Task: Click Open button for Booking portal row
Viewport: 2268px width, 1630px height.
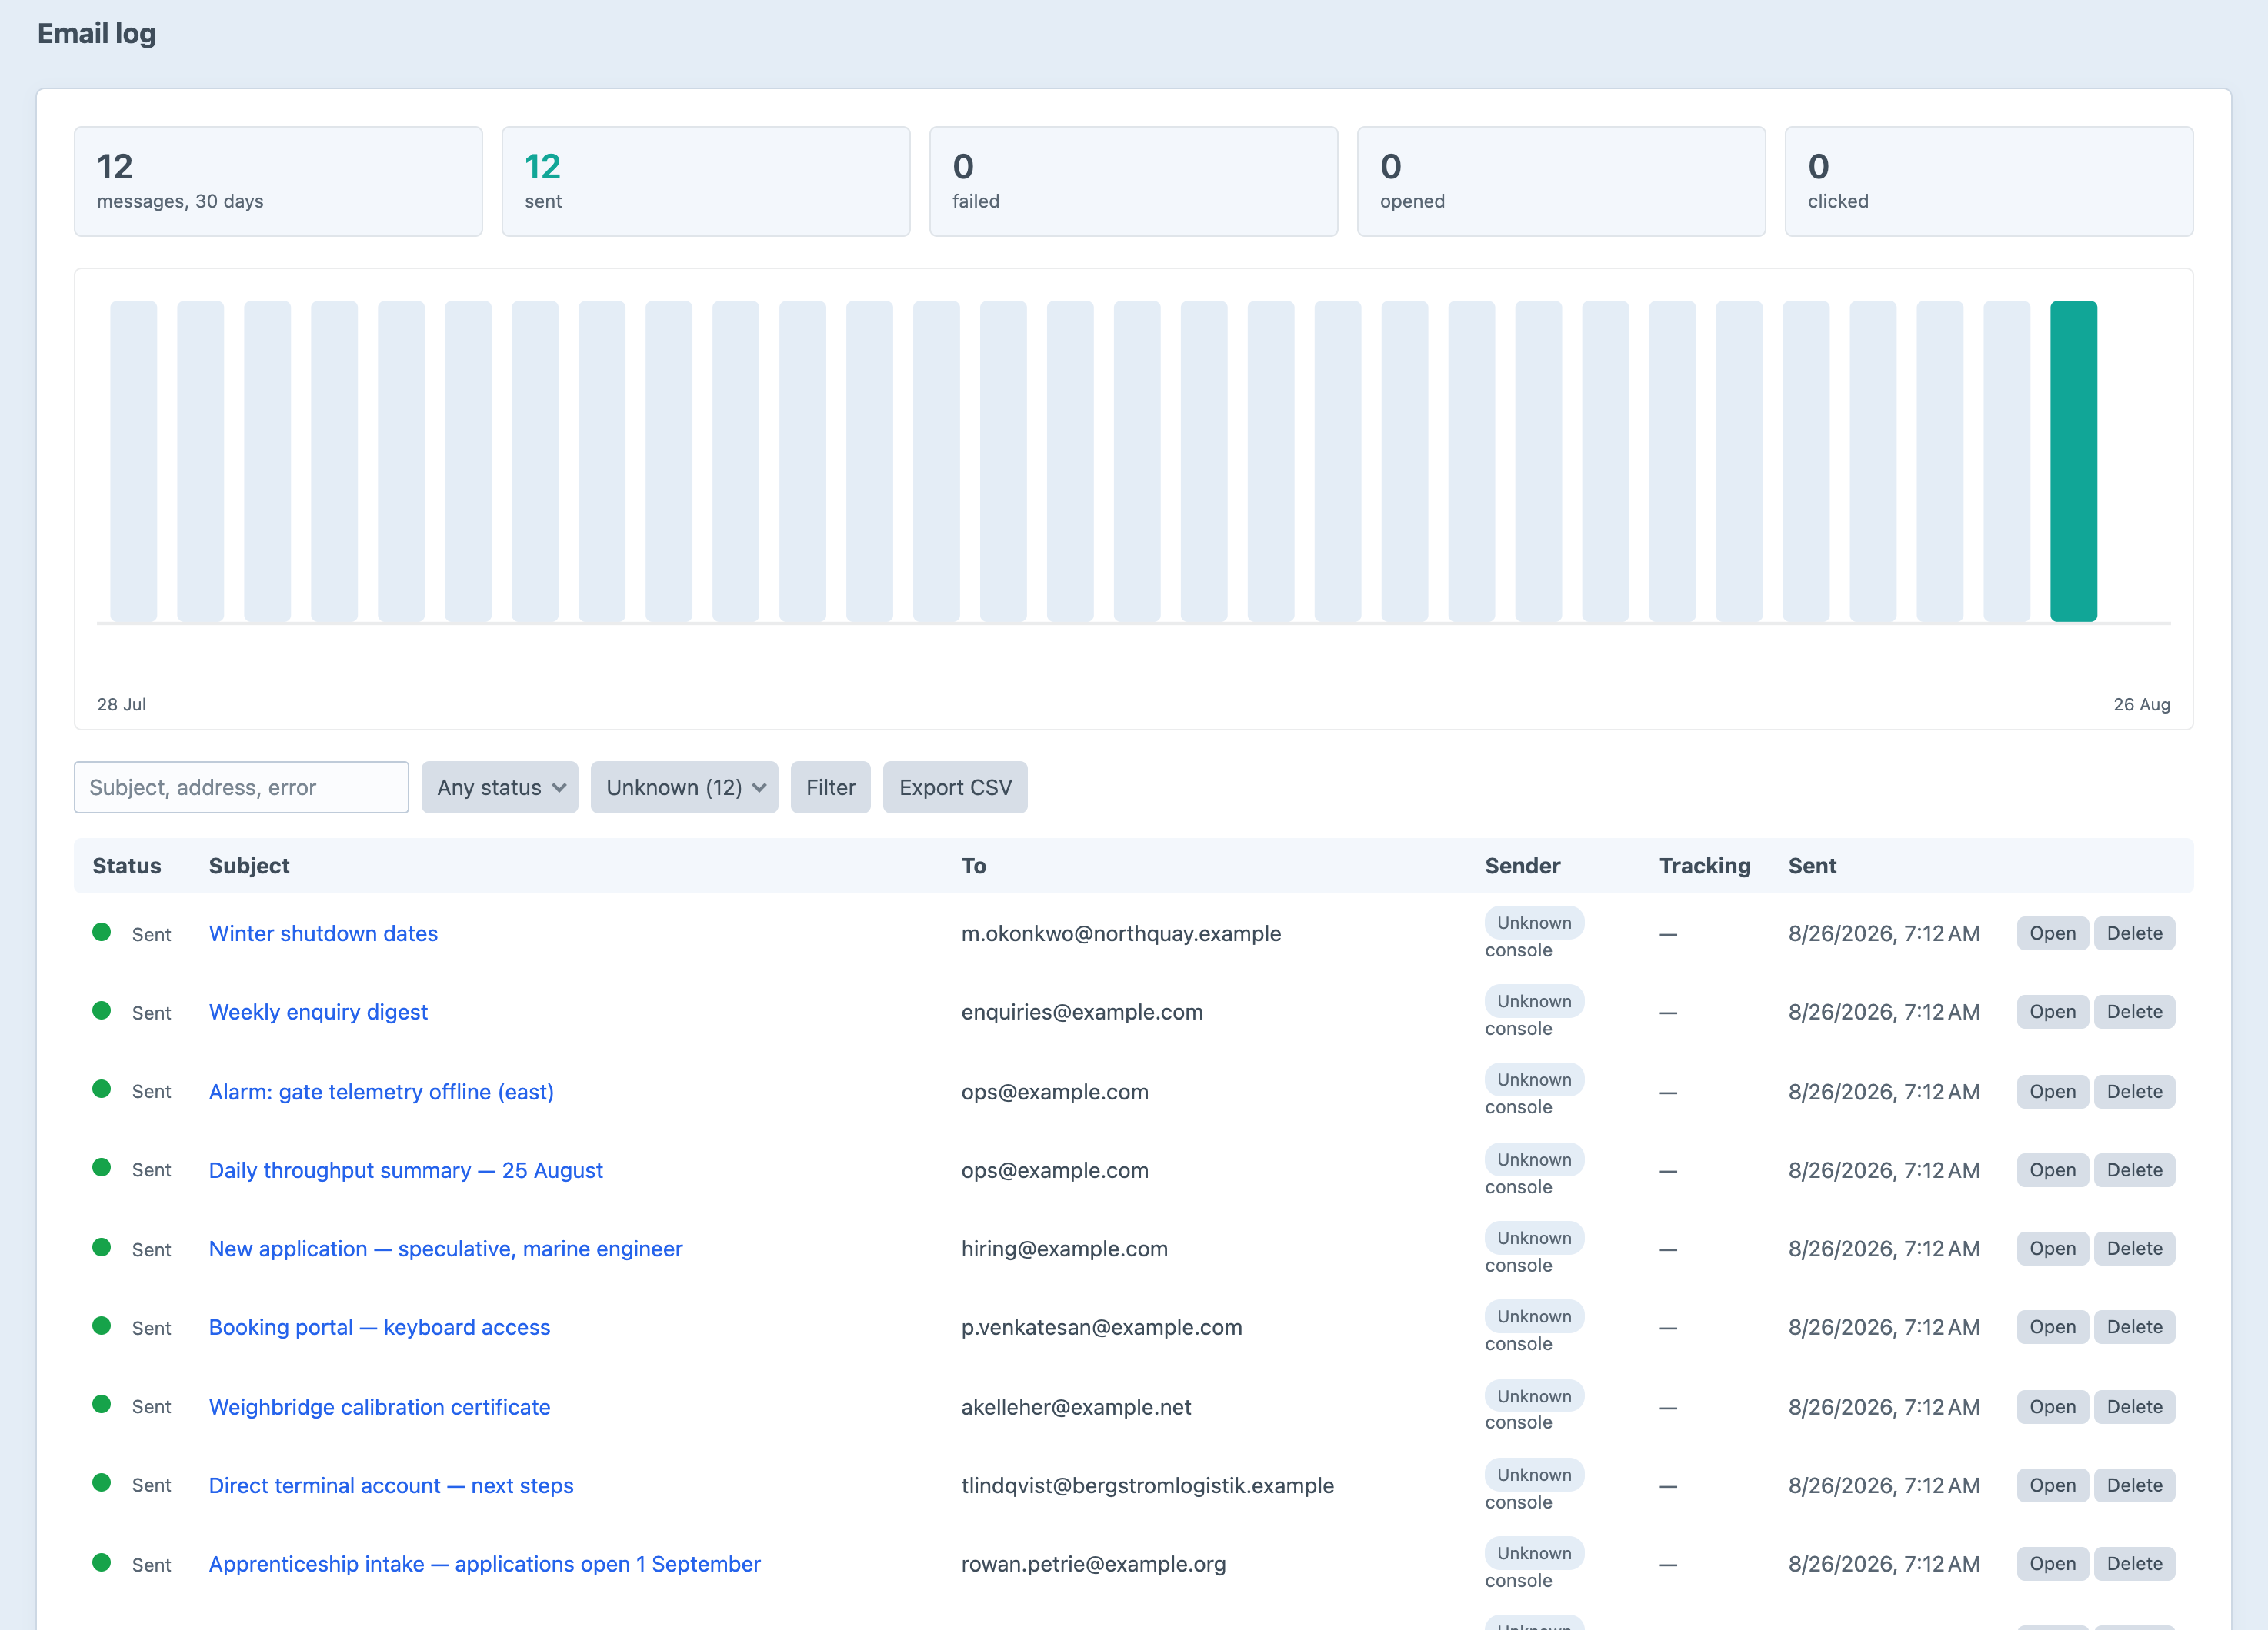Action: (2052, 1327)
